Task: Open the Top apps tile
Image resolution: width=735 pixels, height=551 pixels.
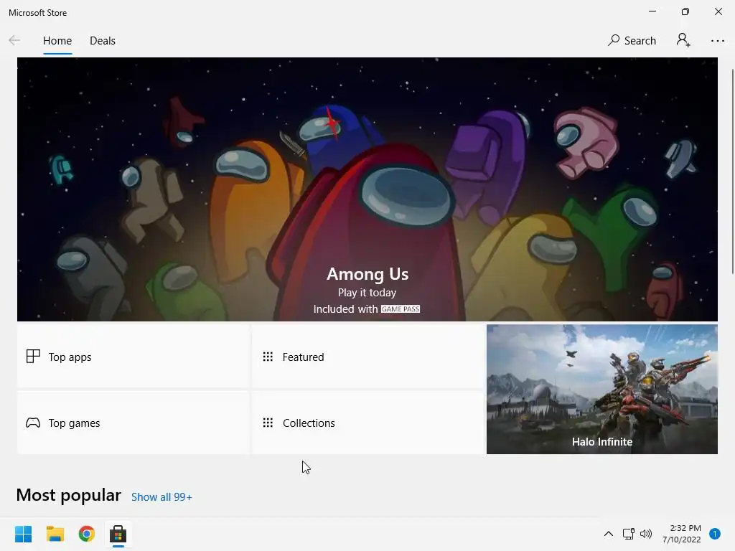Action: click(133, 357)
